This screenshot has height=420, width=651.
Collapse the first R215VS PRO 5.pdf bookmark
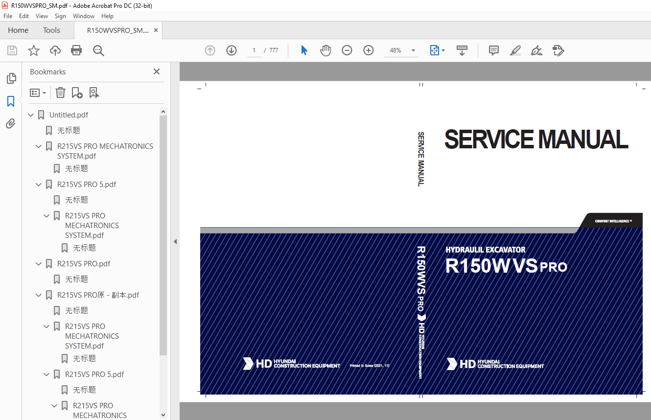(x=39, y=185)
